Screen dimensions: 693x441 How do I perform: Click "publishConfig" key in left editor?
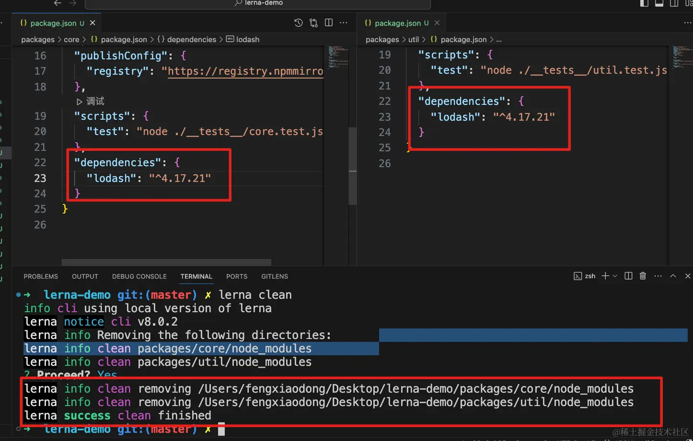[x=121, y=56]
